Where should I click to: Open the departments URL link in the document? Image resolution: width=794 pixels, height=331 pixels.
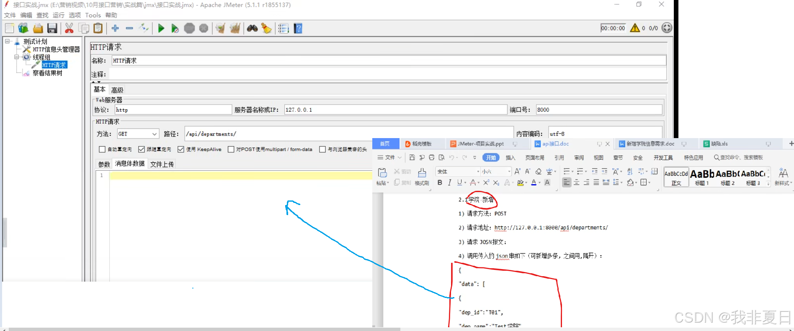point(551,228)
